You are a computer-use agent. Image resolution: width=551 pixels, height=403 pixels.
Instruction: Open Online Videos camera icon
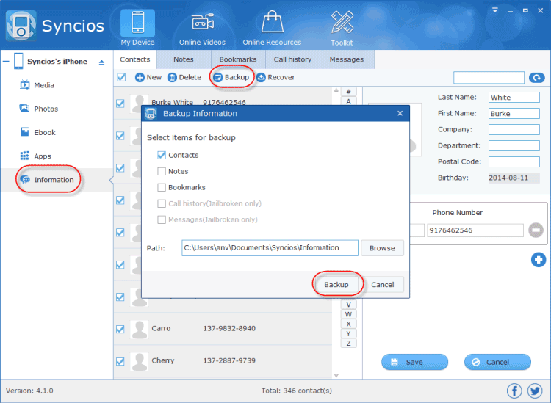(x=203, y=23)
